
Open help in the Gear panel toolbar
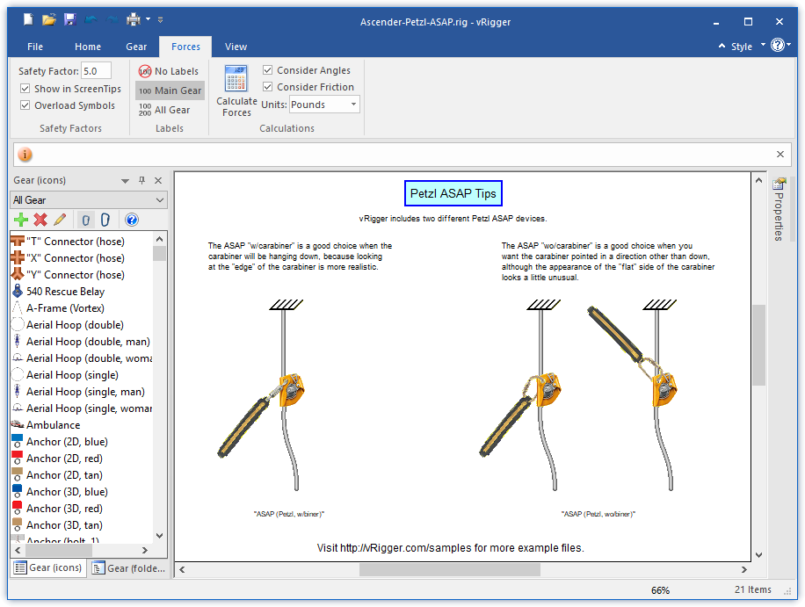(132, 220)
